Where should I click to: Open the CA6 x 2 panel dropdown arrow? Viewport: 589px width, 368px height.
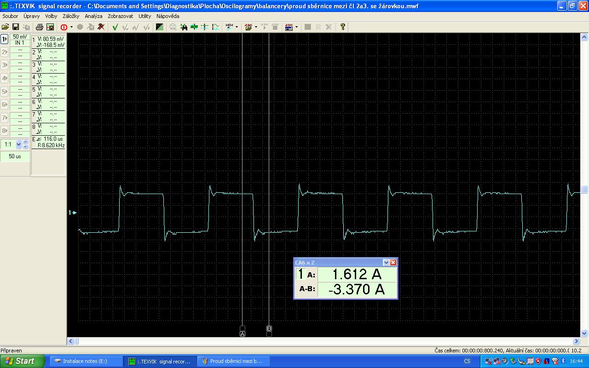click(x=386, y=263)
